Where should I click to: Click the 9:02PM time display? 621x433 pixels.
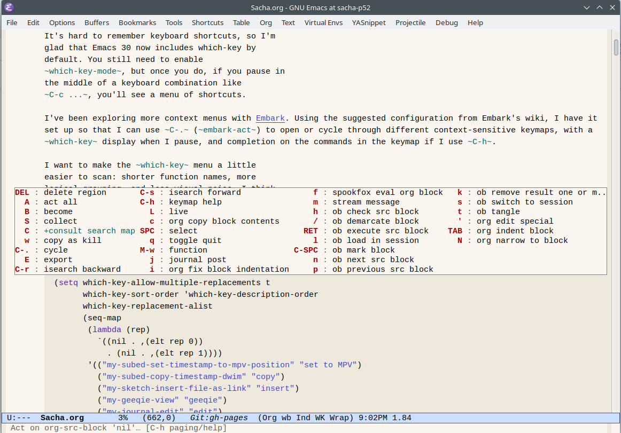pyautogui.click(x=372, y=418)
